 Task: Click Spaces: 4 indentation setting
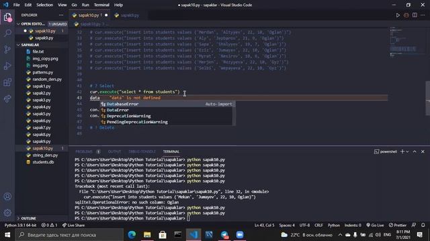click(287, 225)
